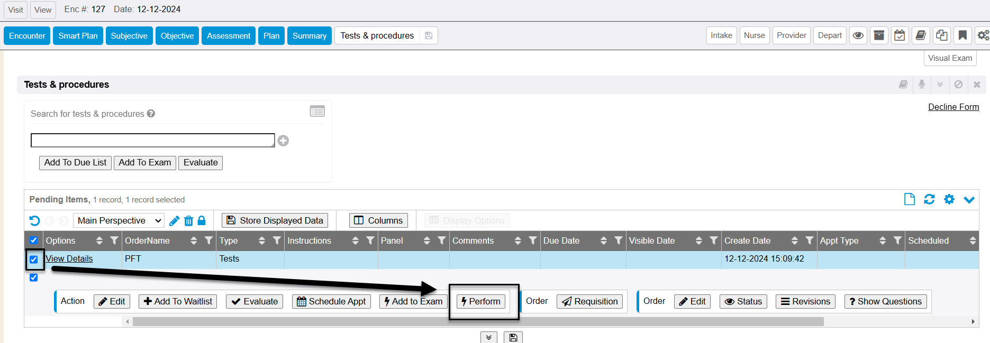990x343 pixels.
Task: Uncheck the PFT row checkbox
Action: 34,259
